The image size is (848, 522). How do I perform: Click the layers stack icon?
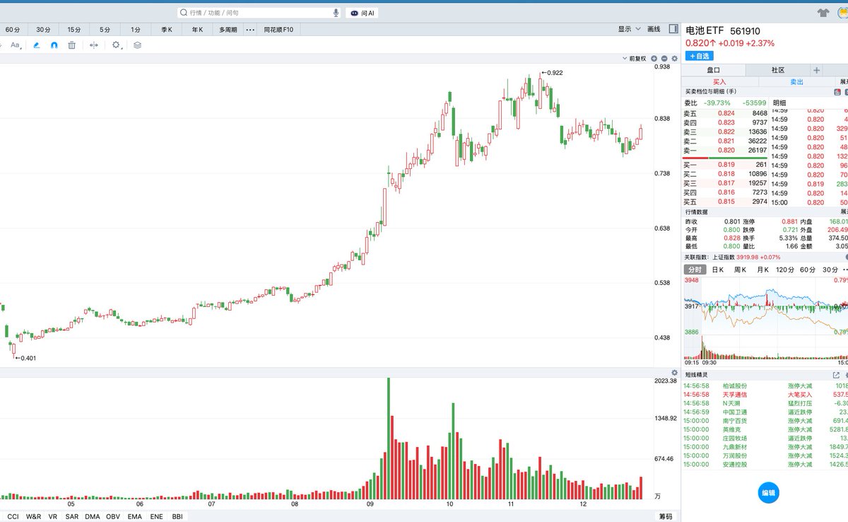click(x=137, y=45)
